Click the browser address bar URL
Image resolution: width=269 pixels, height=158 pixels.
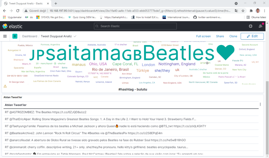[x=140, y=11]
